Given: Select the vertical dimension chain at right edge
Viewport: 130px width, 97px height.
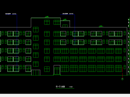Looking at the screenshot, I should [129, 47].
